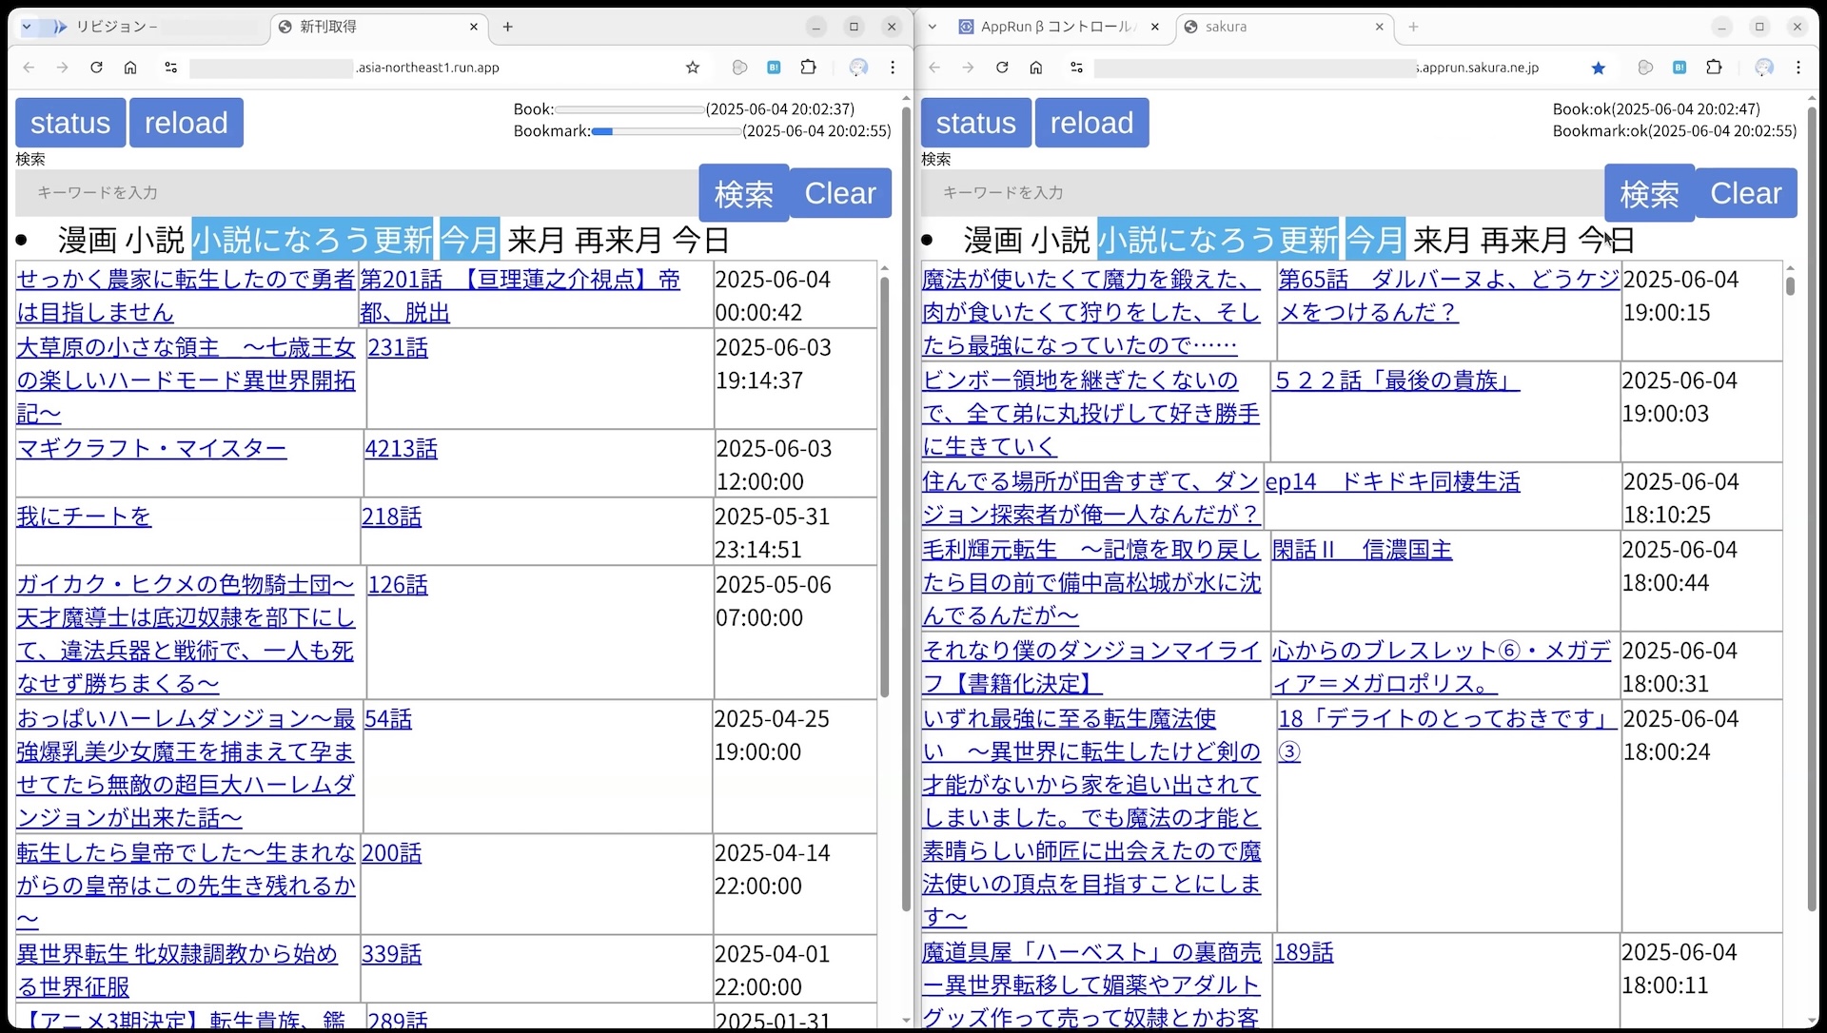Open three-dot menu in left browser
The height and width of the screenshot is (1033, 1827).
[x=893, y=68]
